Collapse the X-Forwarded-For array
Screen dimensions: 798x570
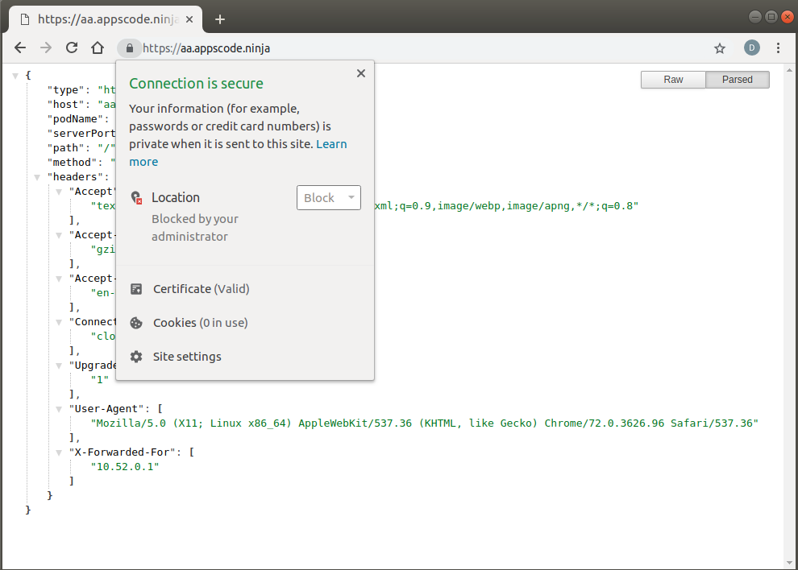59,452
